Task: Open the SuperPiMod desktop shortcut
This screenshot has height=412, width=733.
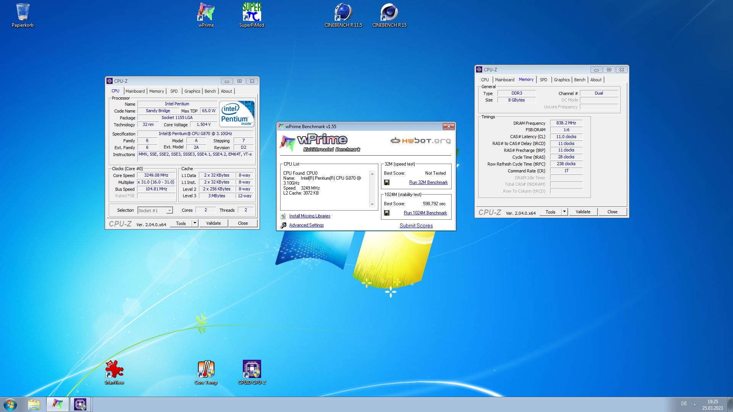Action: [252, 15]
